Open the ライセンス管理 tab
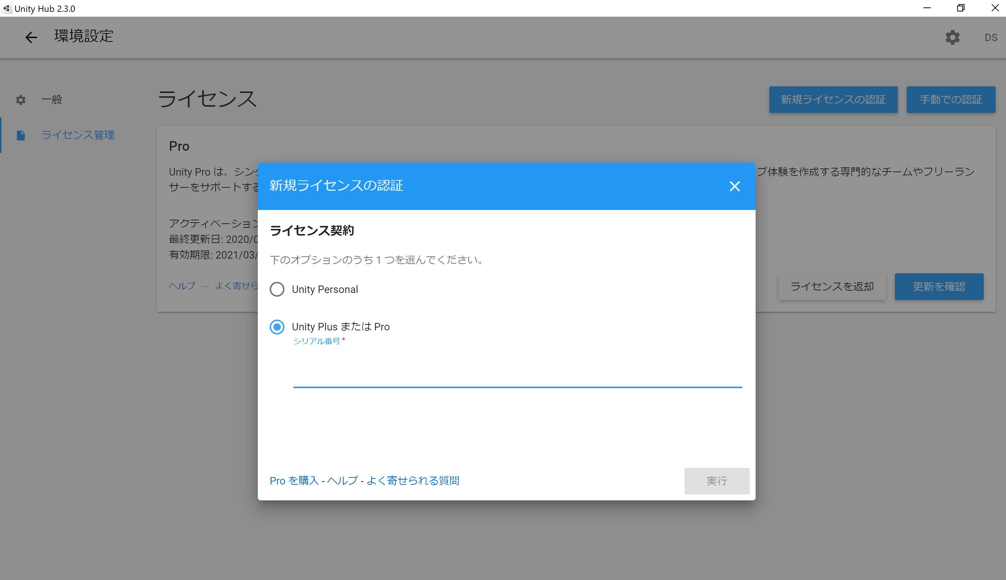The height and width of the screenshot is (580, 1006). pos(78,135)
